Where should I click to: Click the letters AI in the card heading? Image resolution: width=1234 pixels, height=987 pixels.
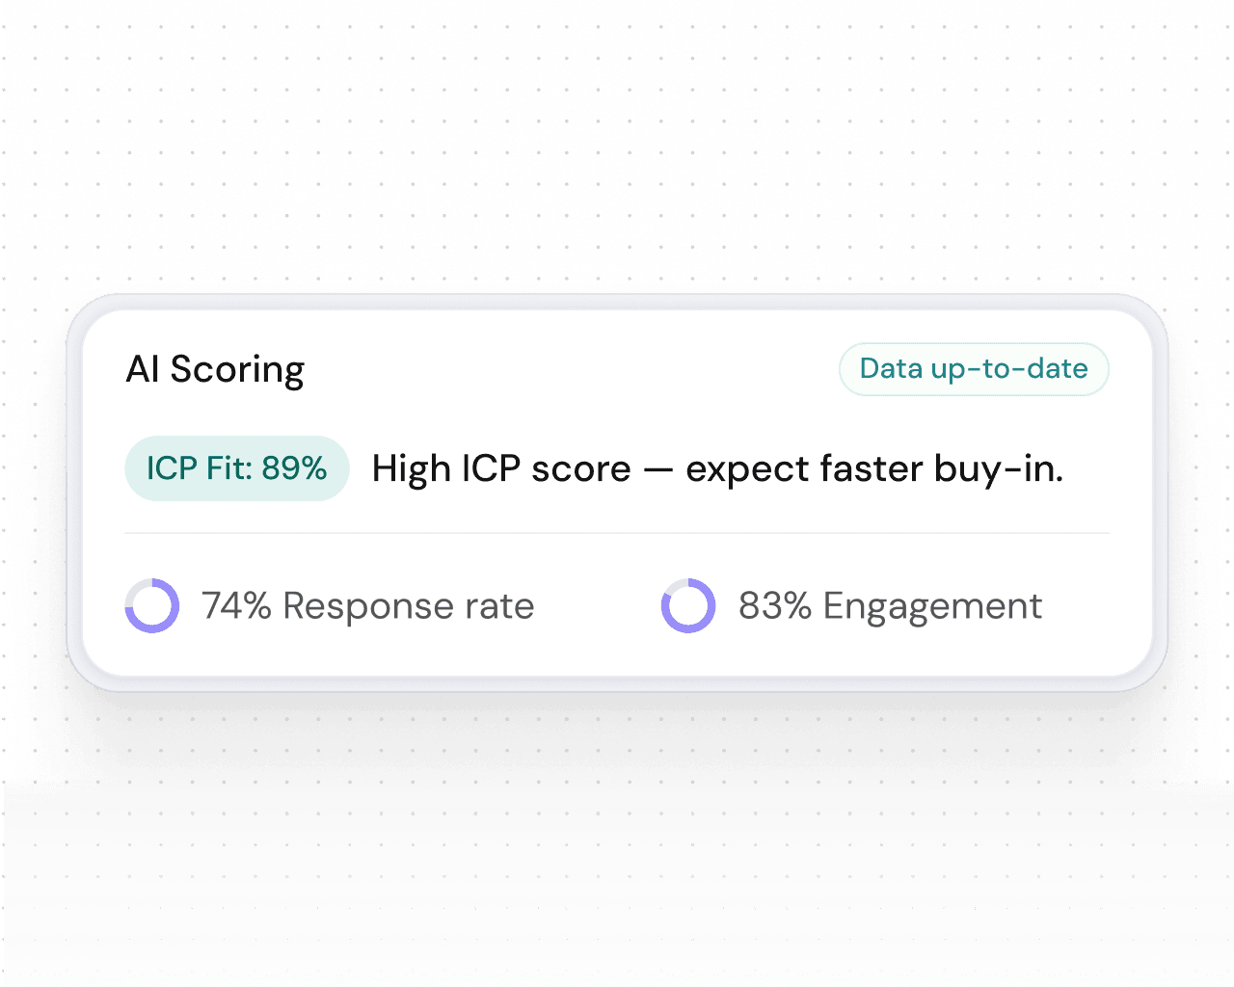pyautogui.click(x=143, y=369)
